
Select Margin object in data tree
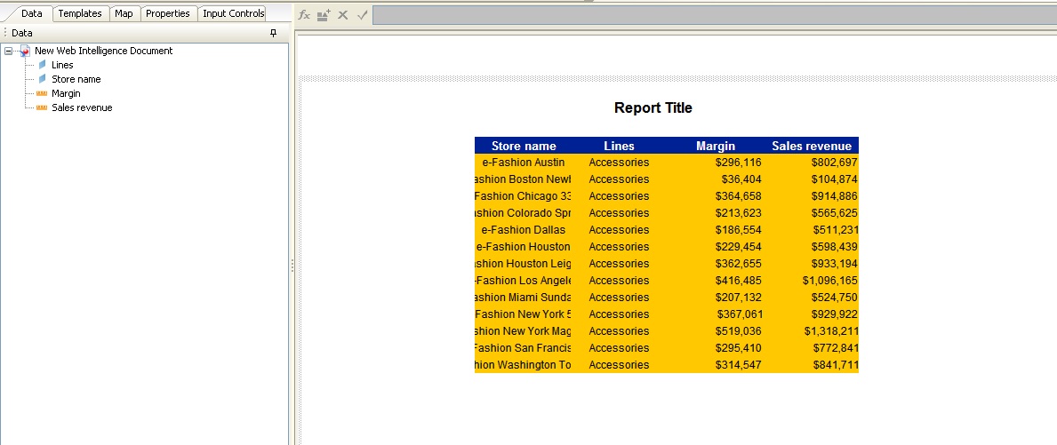pyautogui.click(x=66, y=93)
